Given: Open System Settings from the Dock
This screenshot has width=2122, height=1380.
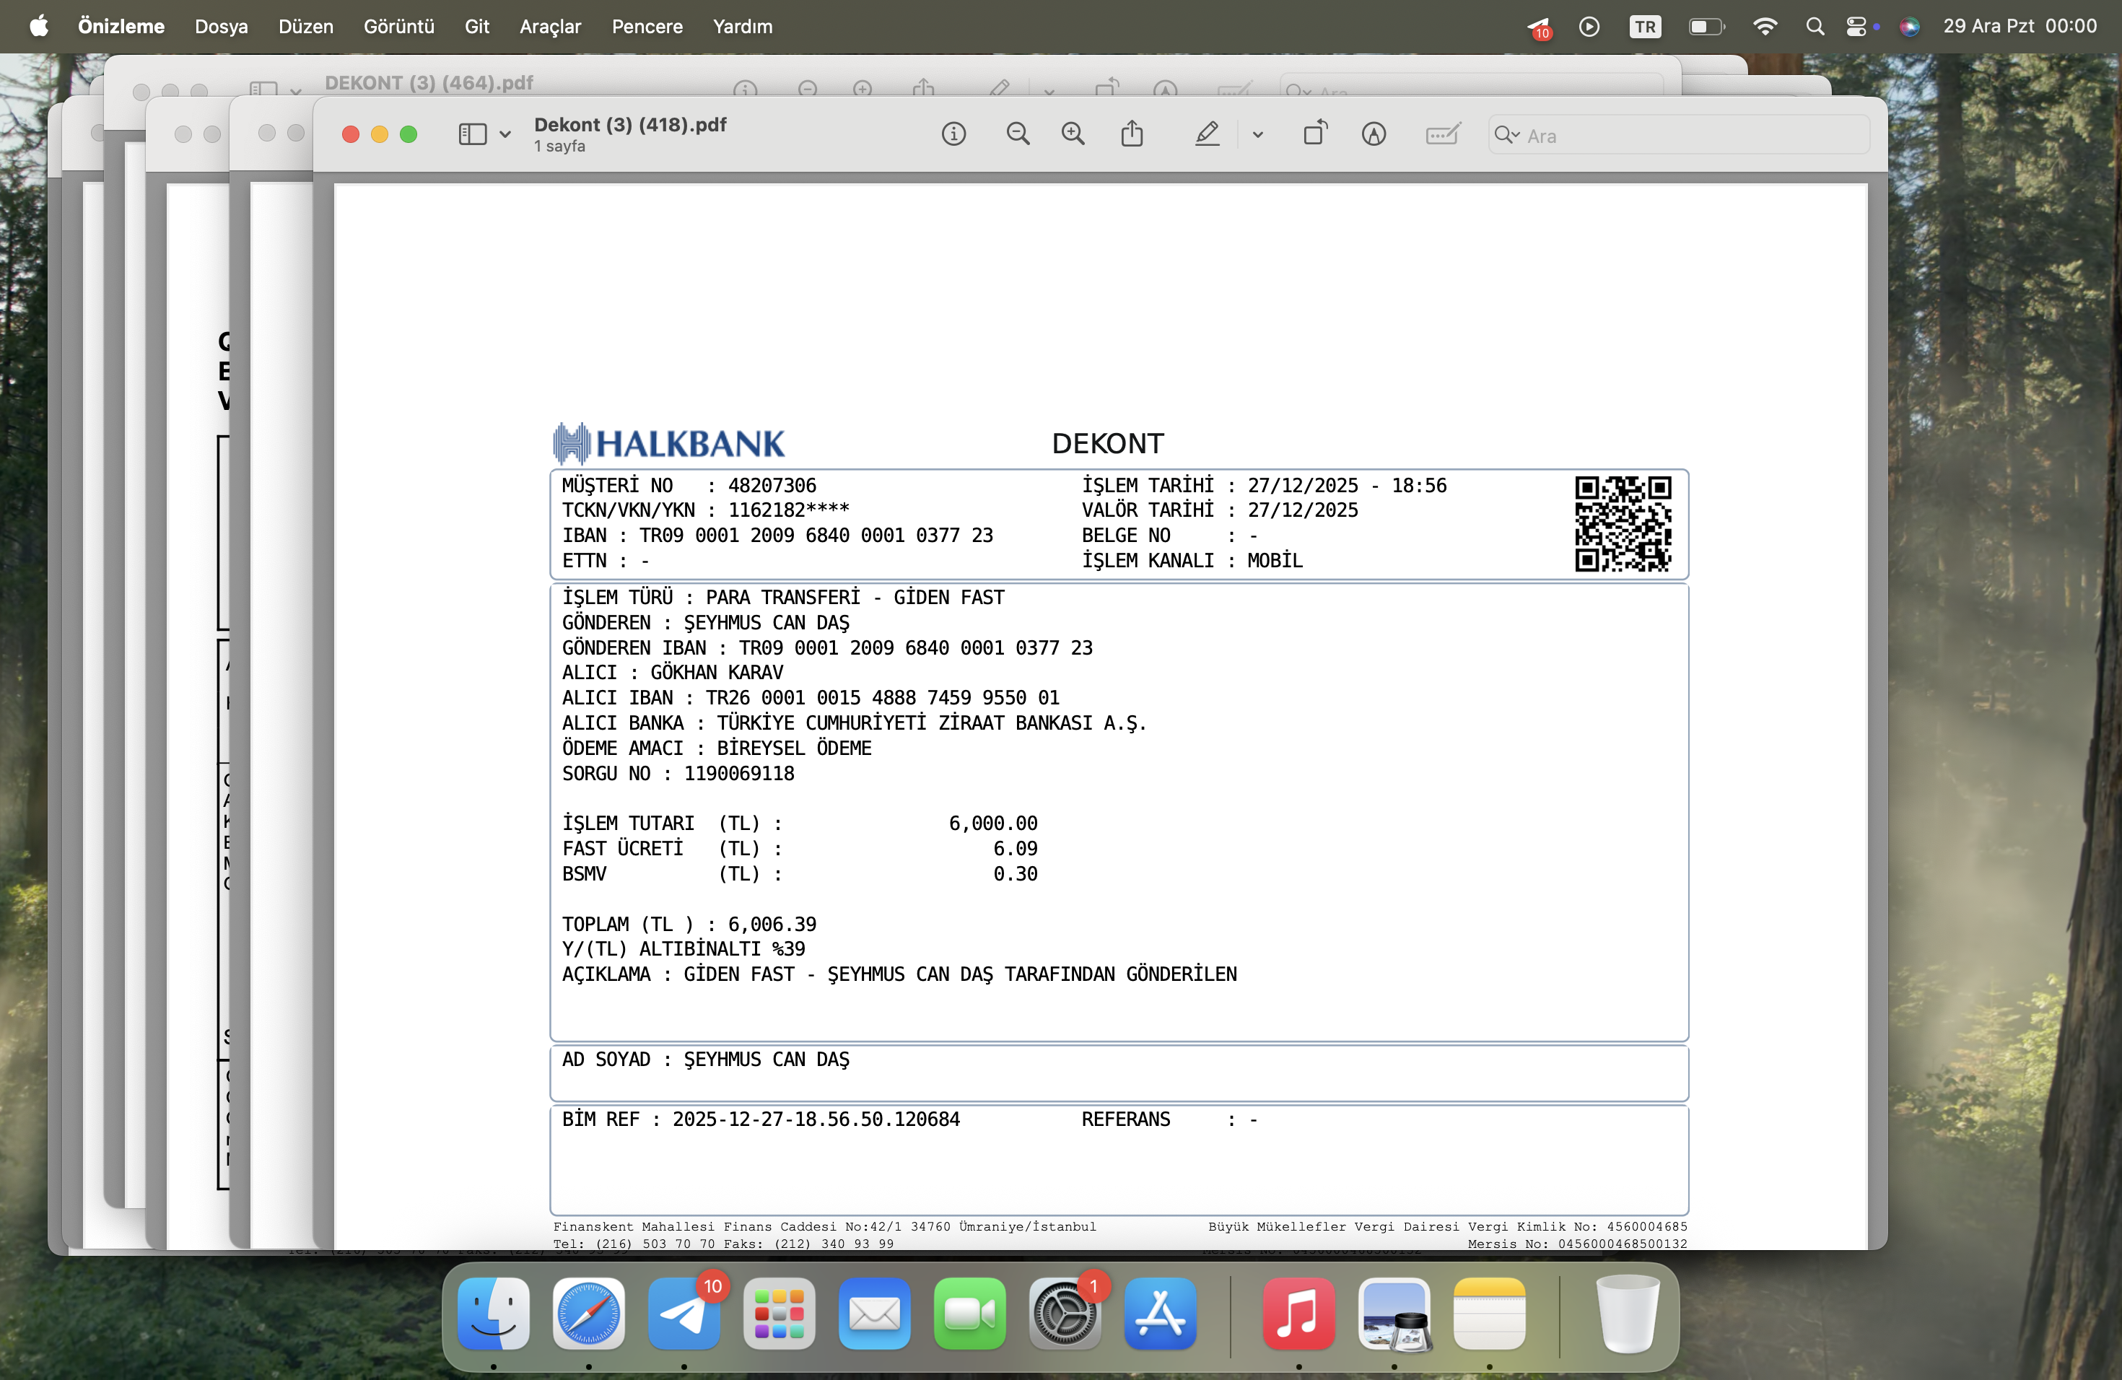Looking at the screenshot, I should [x=1065, y=1313].
